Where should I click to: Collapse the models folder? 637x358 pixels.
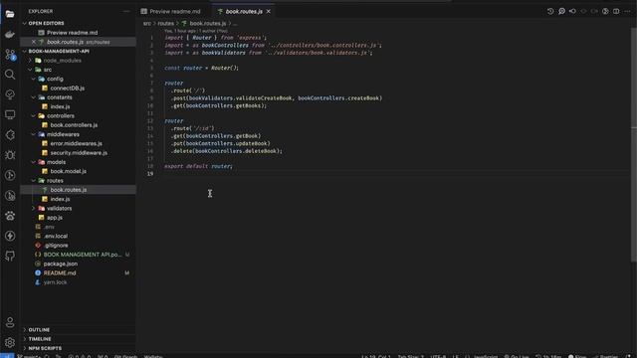(x=56, y=162)
